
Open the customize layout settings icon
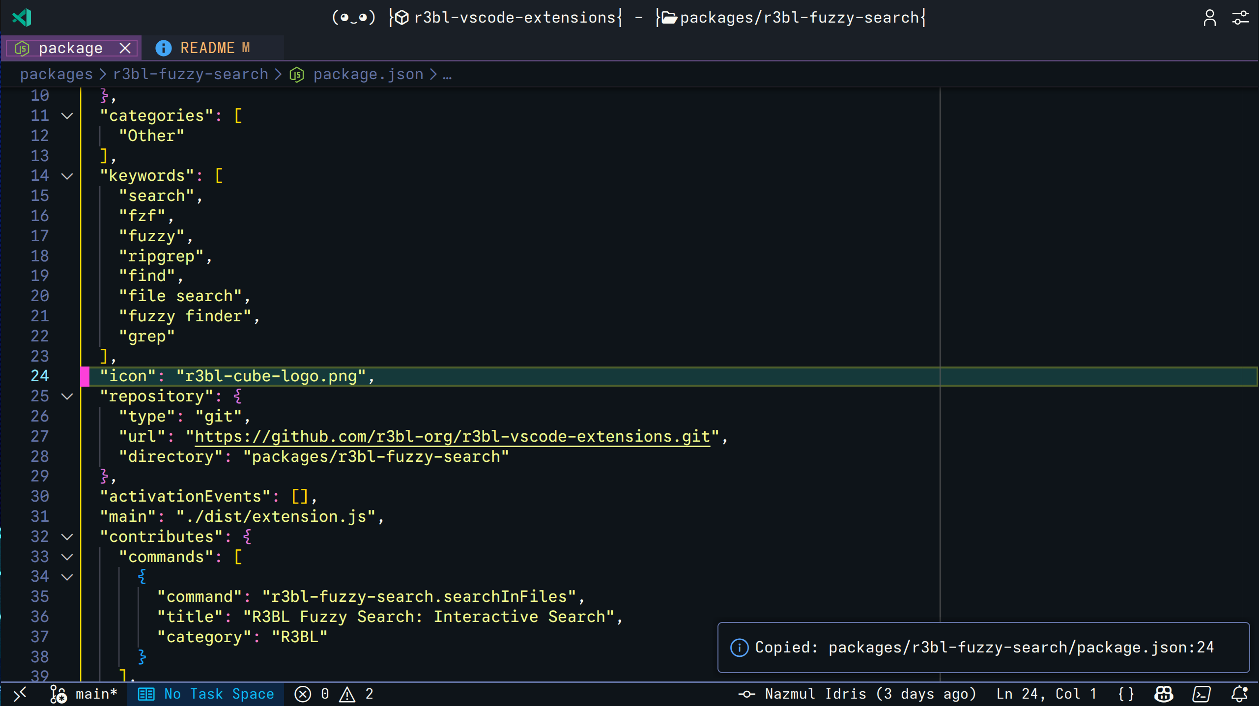pyautogui.click(x=1240, y=18)
